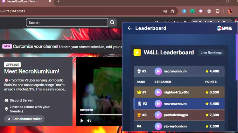Click the trailer video progress bar
This screenshot has width=238, height=133.
pyautogui.click(x=101, y=115)
